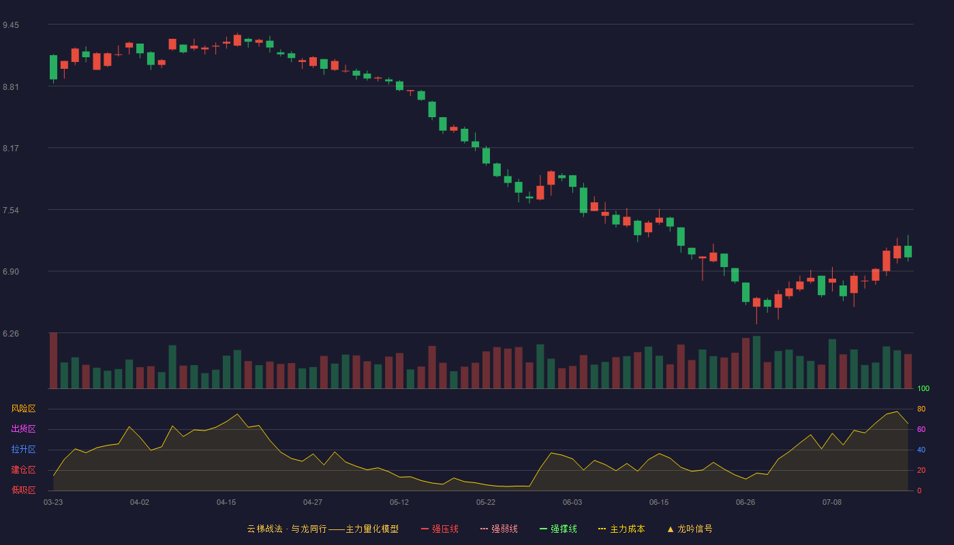The width and height of the screenshot is (954, 545).
Task: Click the green 100 indicator scale label
Action: point(923,388)
